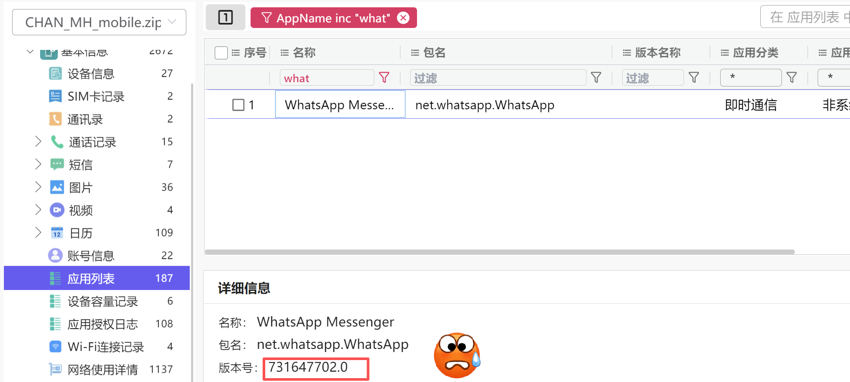Open 账号信息 account info entry
The width and height of the screenshot is (850, 382).
tap(91, 256)
